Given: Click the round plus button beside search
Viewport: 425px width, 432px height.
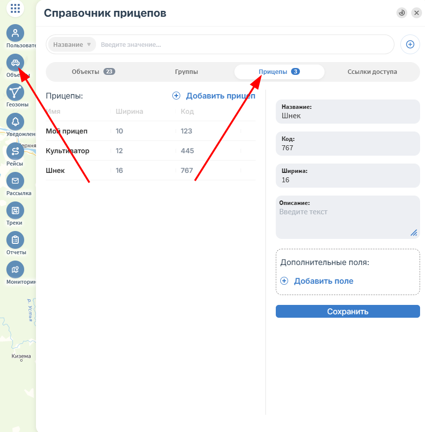Looking at the screenshot, I should [410, 44].
